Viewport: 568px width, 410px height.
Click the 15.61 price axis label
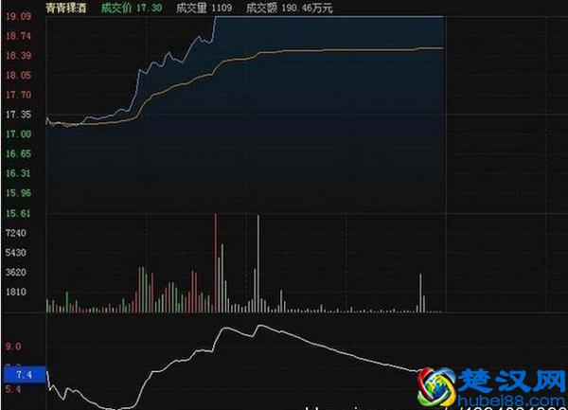(x=18, y=213)
